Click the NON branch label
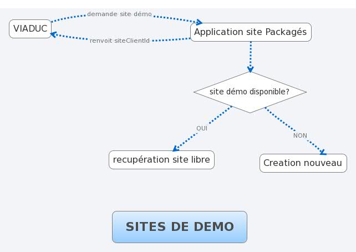 300,135
